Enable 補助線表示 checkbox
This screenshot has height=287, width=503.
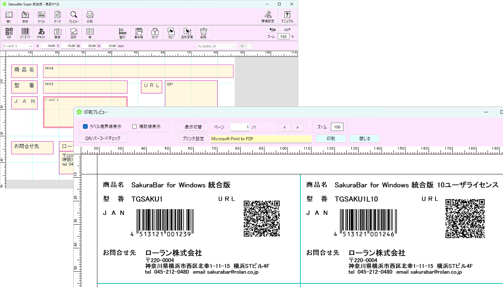[x=135, y=126]
